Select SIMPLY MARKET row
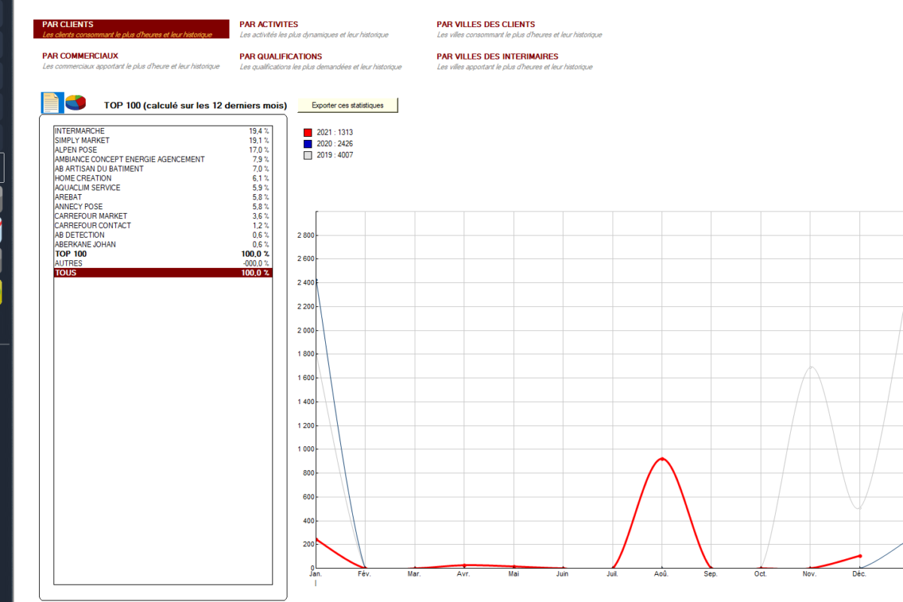Viewport: 903px width, 602px height. click(x=82, y=141)
